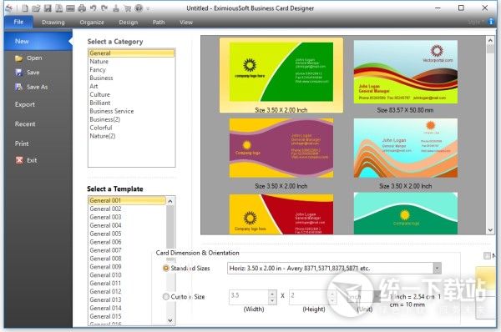Click the template list scroll down arrow
Viewport: 501px width, 332px height.
pos(170,320)
